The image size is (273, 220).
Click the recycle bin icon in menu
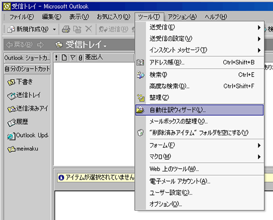(x=140, y=133)
